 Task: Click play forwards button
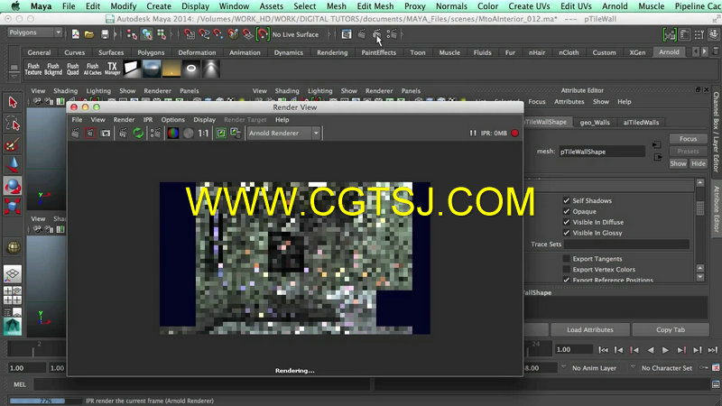click(665, 350)
